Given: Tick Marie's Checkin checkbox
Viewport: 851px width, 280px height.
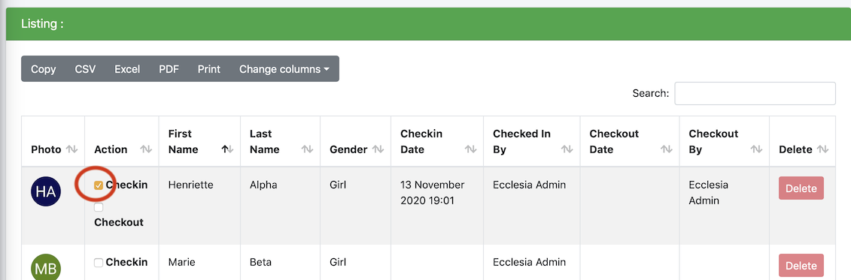Looking at the screenshot, I should coord(99,263).
